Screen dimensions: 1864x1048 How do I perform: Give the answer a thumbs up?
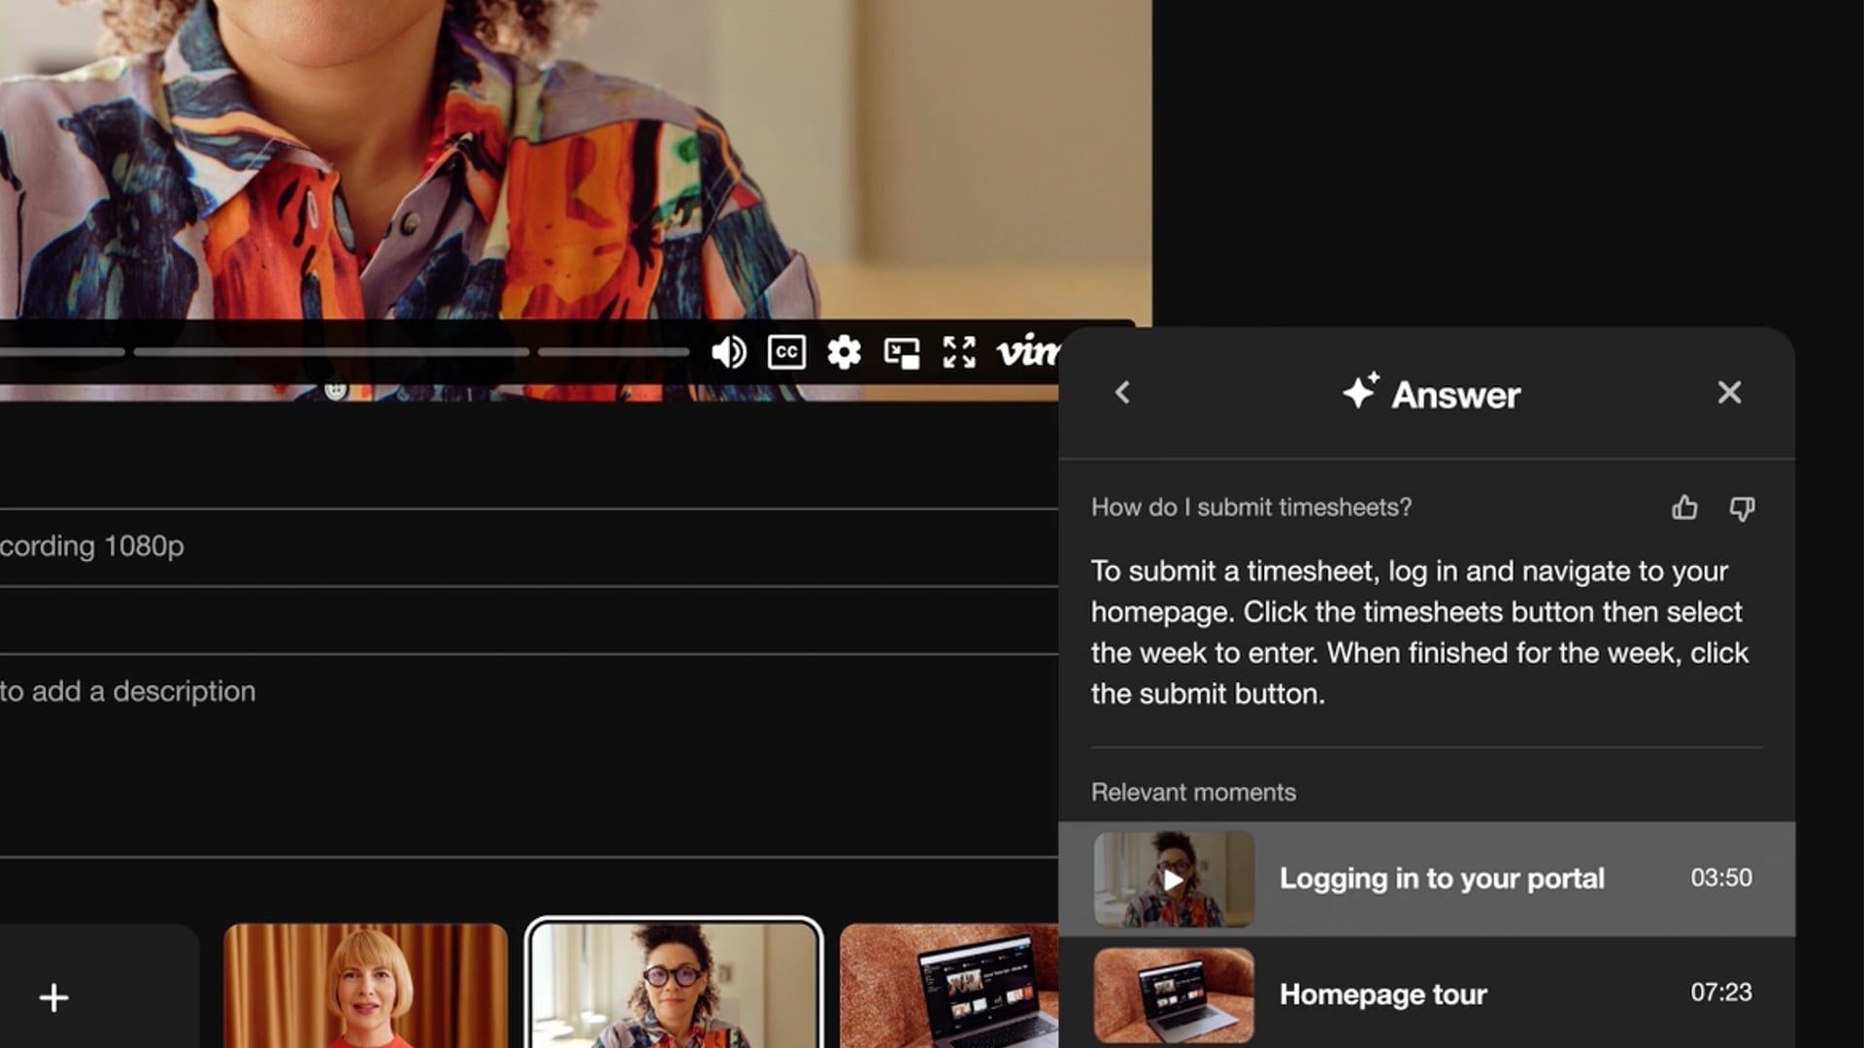click(x=1684, y=508)
